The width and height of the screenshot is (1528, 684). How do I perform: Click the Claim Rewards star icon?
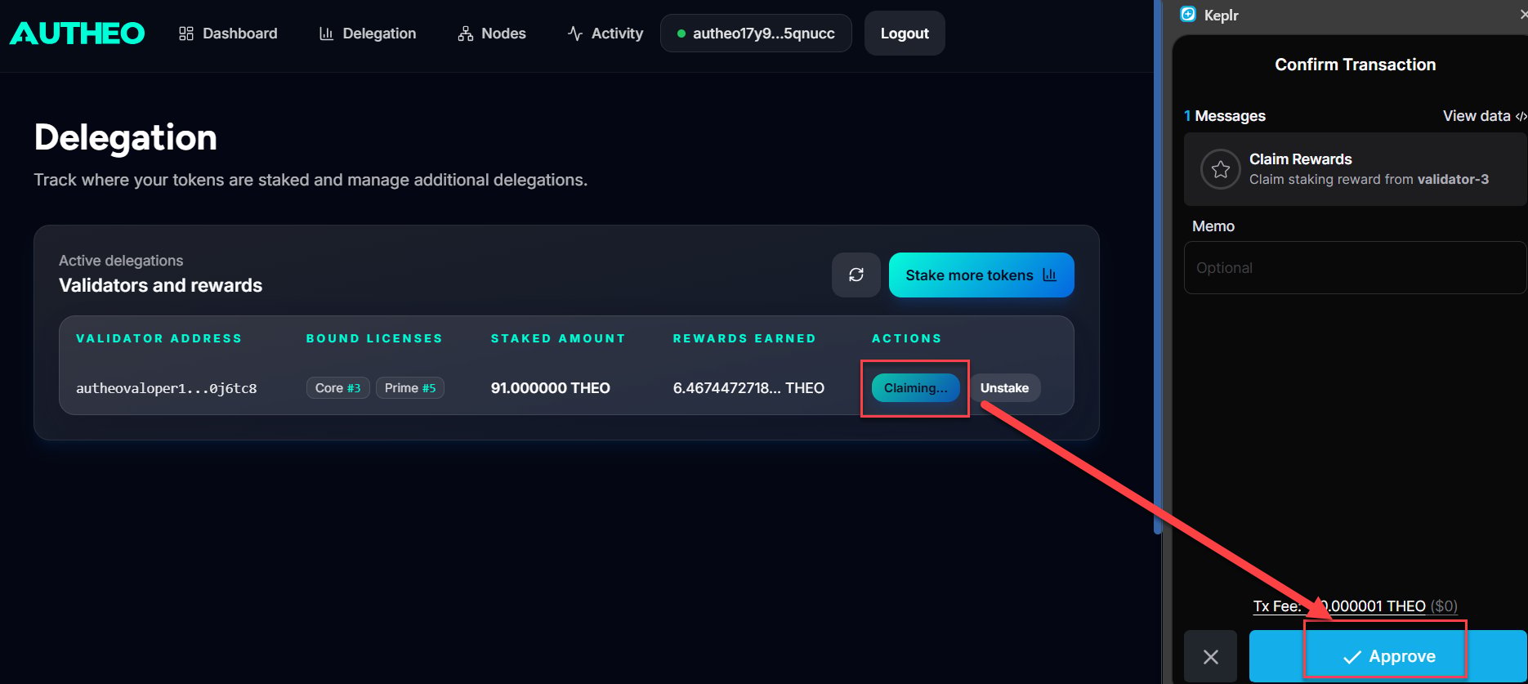[1221, 169]
